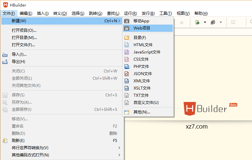Click the XML file icon
This screenshot has height=160, width=252.
(x=127, y=81)
